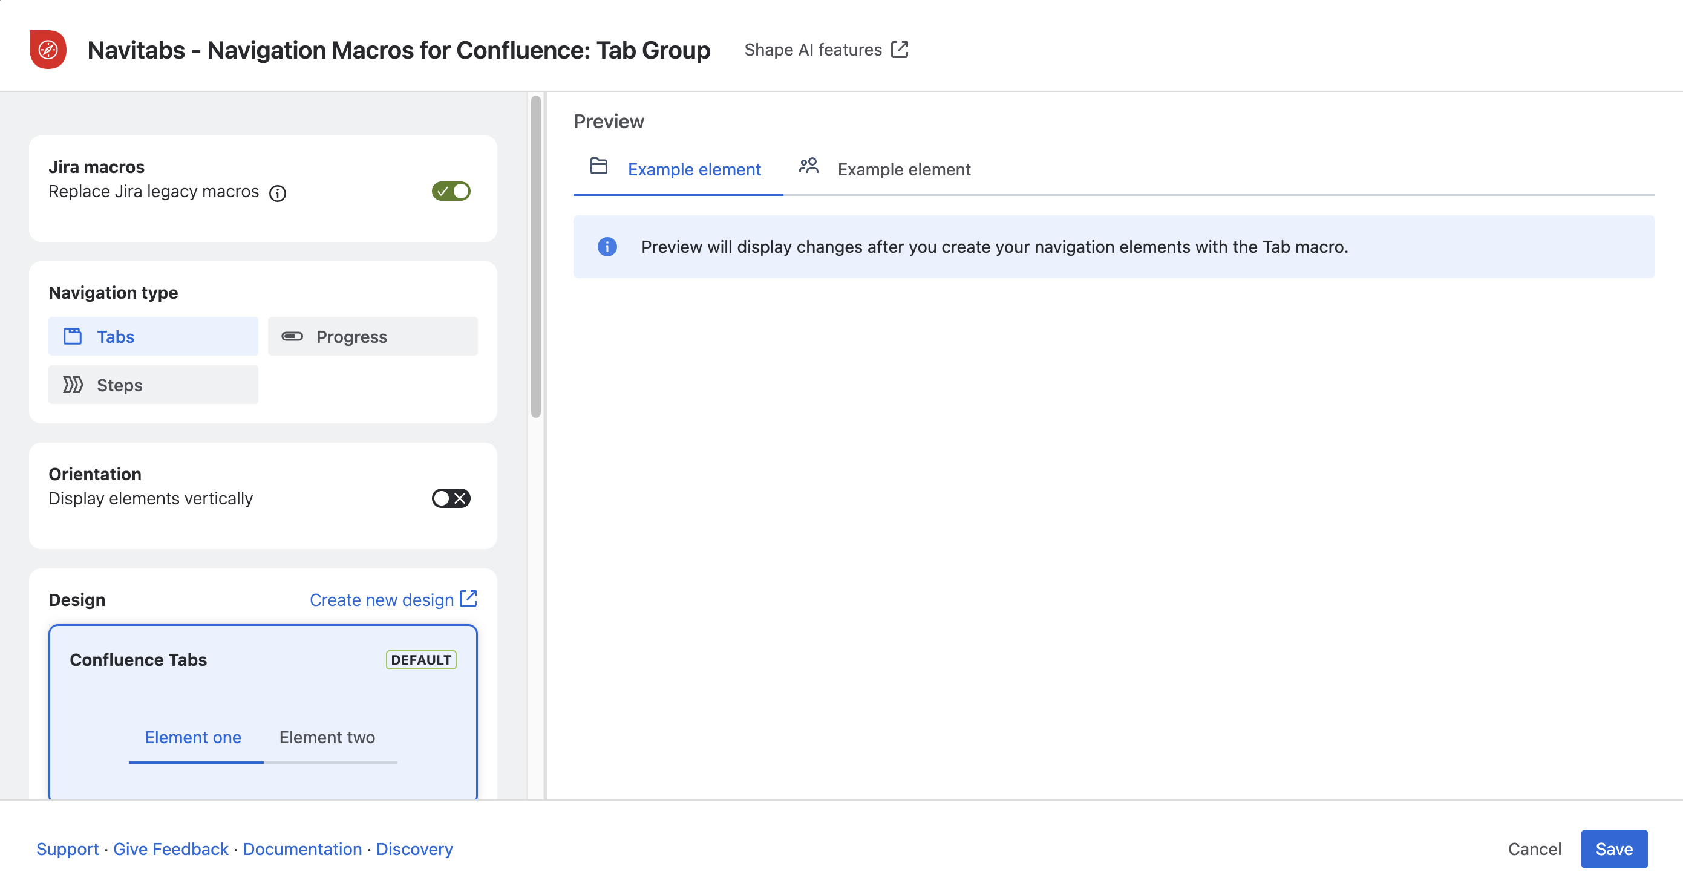Open the Support link in the footer
Image resolution: width=1683 pixels, height=895 pixels.
tap(67, 848)
